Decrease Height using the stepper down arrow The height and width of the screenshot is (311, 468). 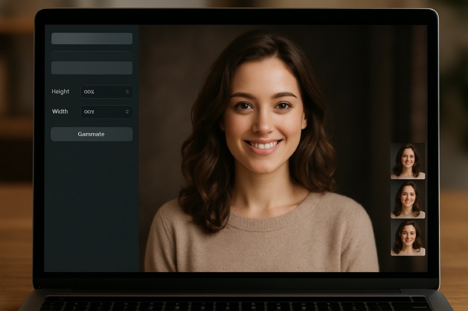point(127,93)
